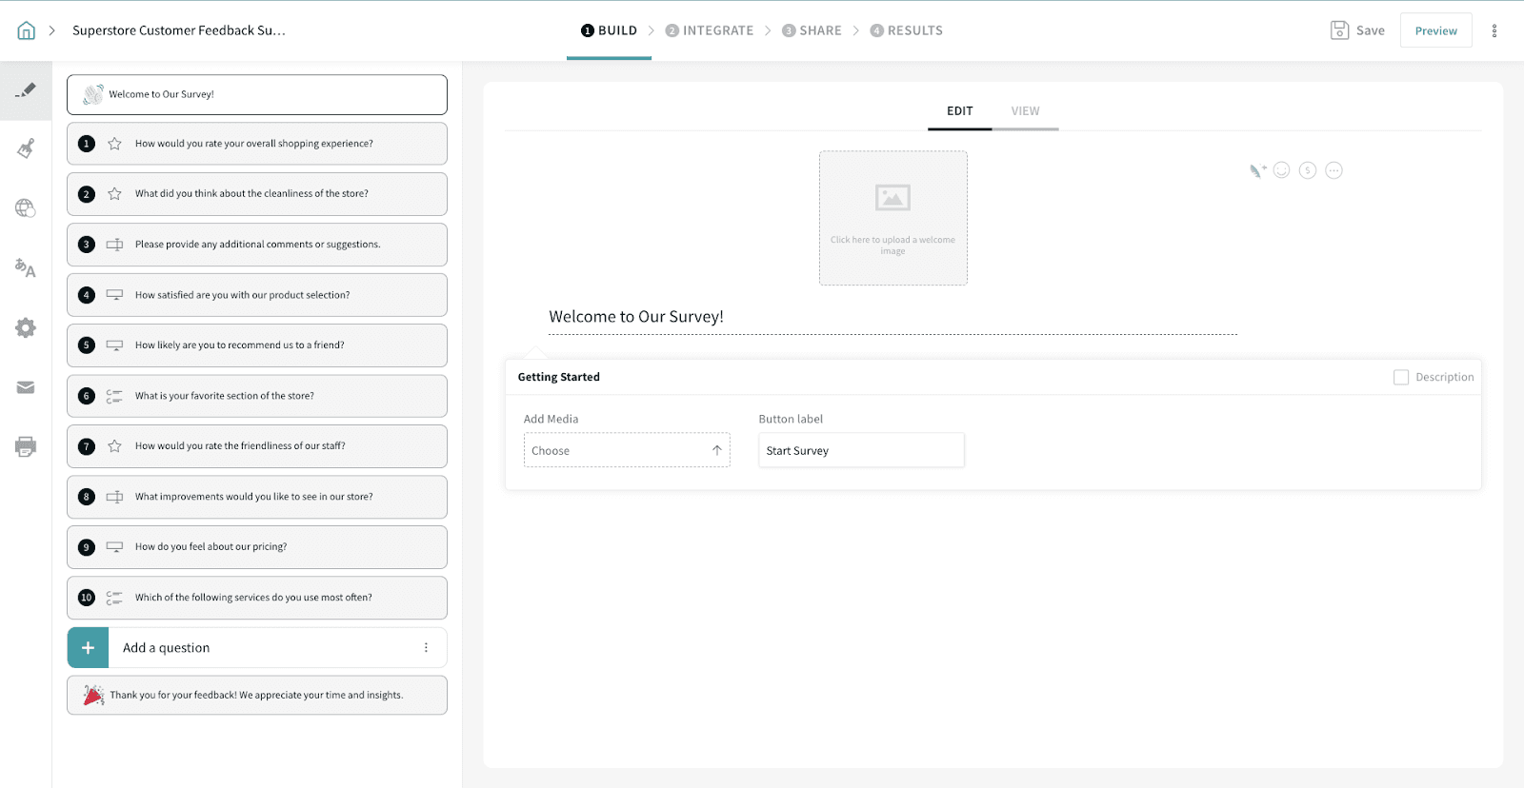Click the envelope email icon in sidebar

pyautogui.click(x=26, y=387)
